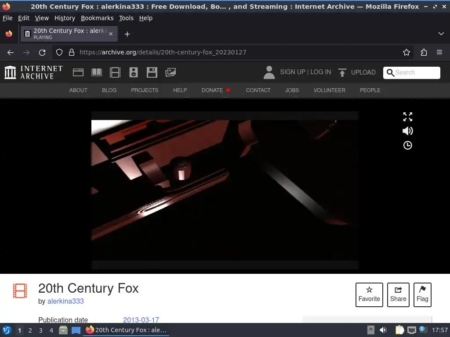This screenshot has width=450, height=337.
Task: Click the red film strip item icon
Action: [20, 290]
